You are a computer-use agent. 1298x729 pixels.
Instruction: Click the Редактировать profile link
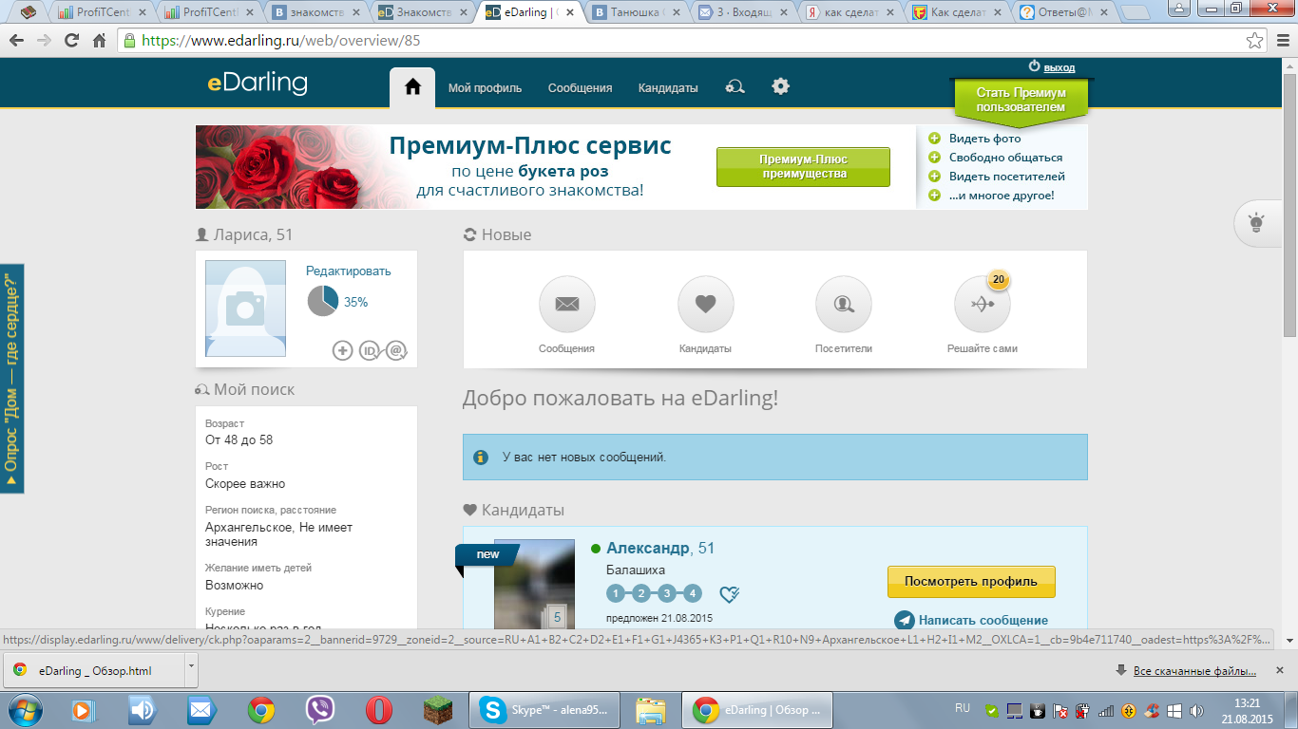(348, 271)
